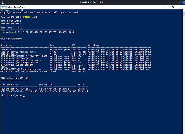Screen dimensions: 185x134
Task: Click 'NT AUTHORITY\Local account' entry
Action: (x=17, y=65)
